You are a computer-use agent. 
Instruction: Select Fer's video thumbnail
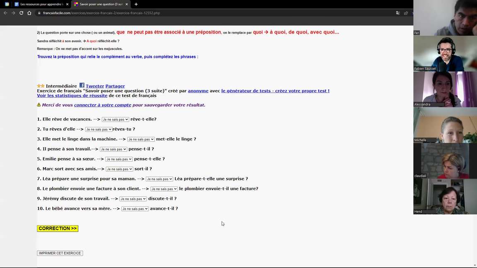click(445, 18)
